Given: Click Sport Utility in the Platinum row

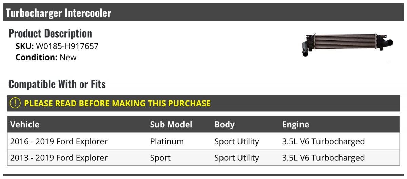Looking at the screenshot, I should click(x=237, y=141).
